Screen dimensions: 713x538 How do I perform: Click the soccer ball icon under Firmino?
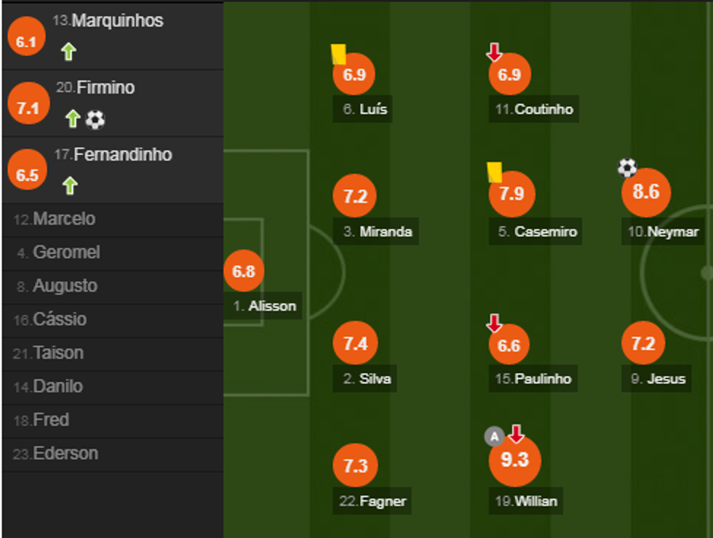pyautogui.click(x=95, y=119)
